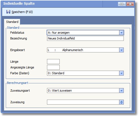Click the Zuweisung up-down spinner icon
Screen dimensions: 139x117
(121, 102)
